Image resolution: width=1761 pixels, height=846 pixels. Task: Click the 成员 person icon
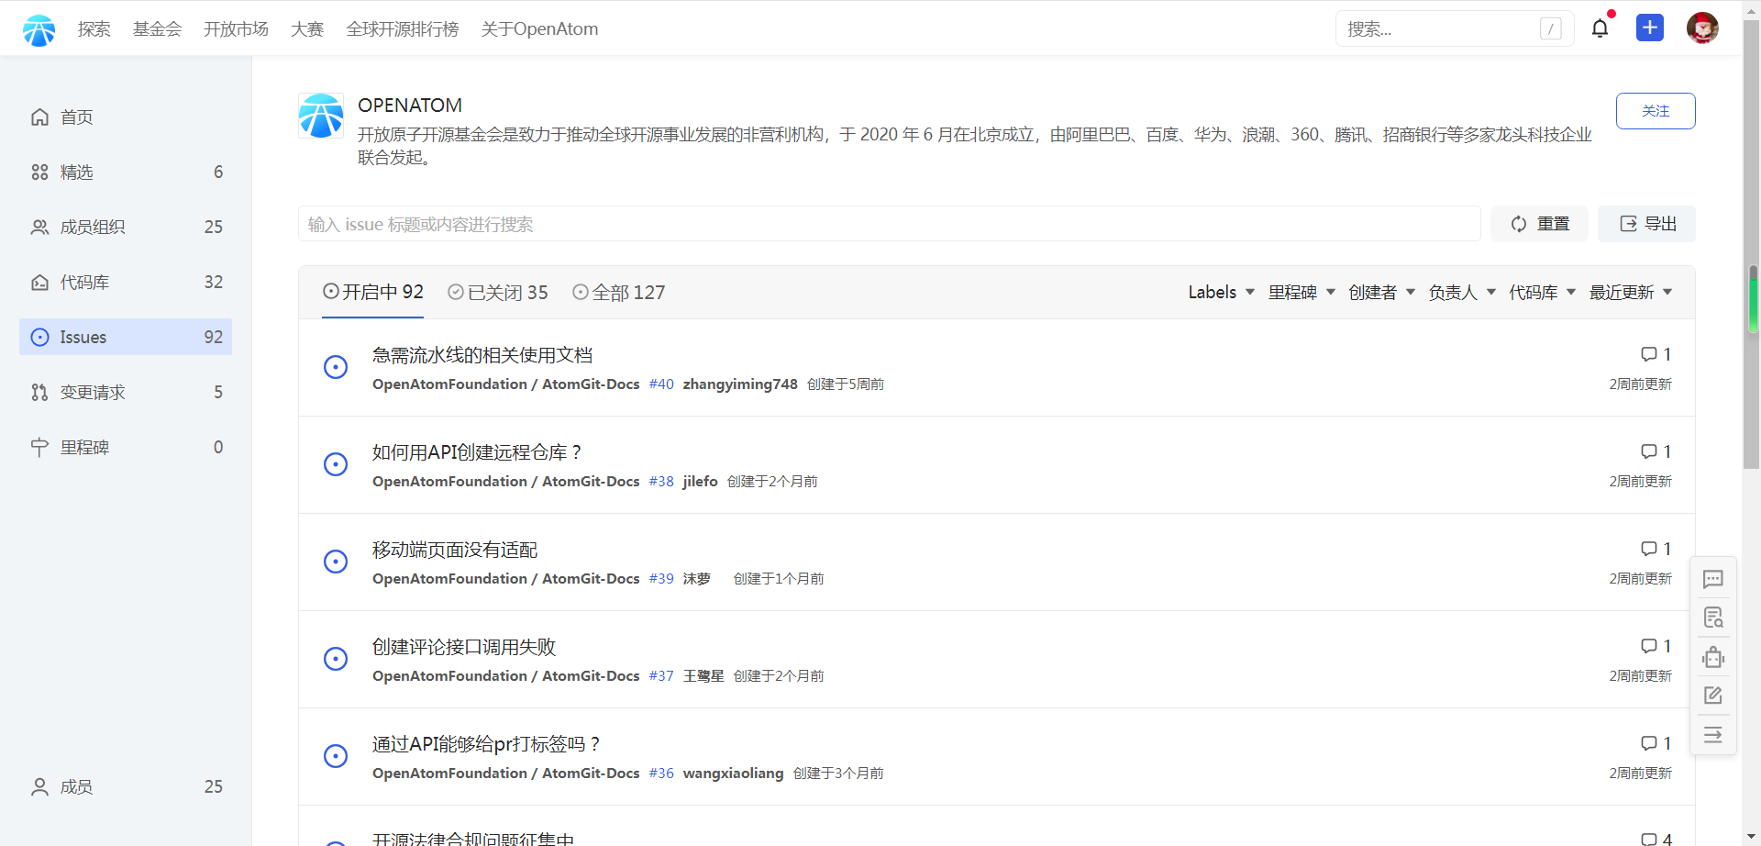[x=39, y=786]
